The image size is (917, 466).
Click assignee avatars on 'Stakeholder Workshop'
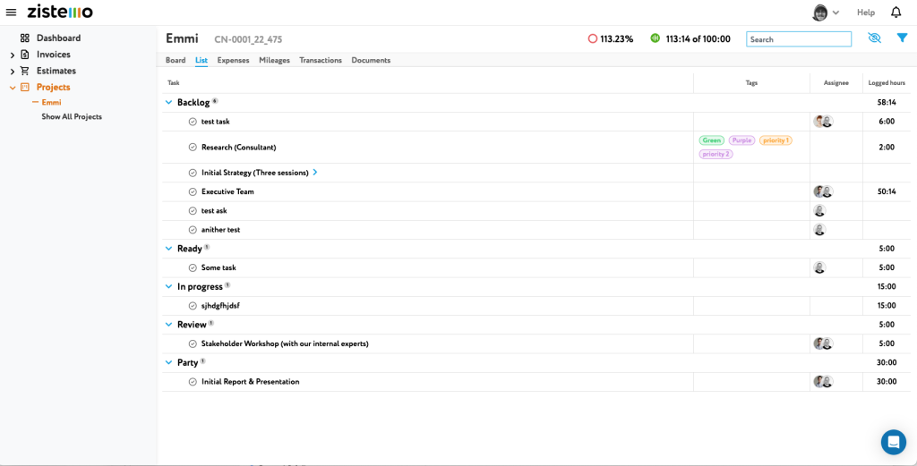(823, 344)
